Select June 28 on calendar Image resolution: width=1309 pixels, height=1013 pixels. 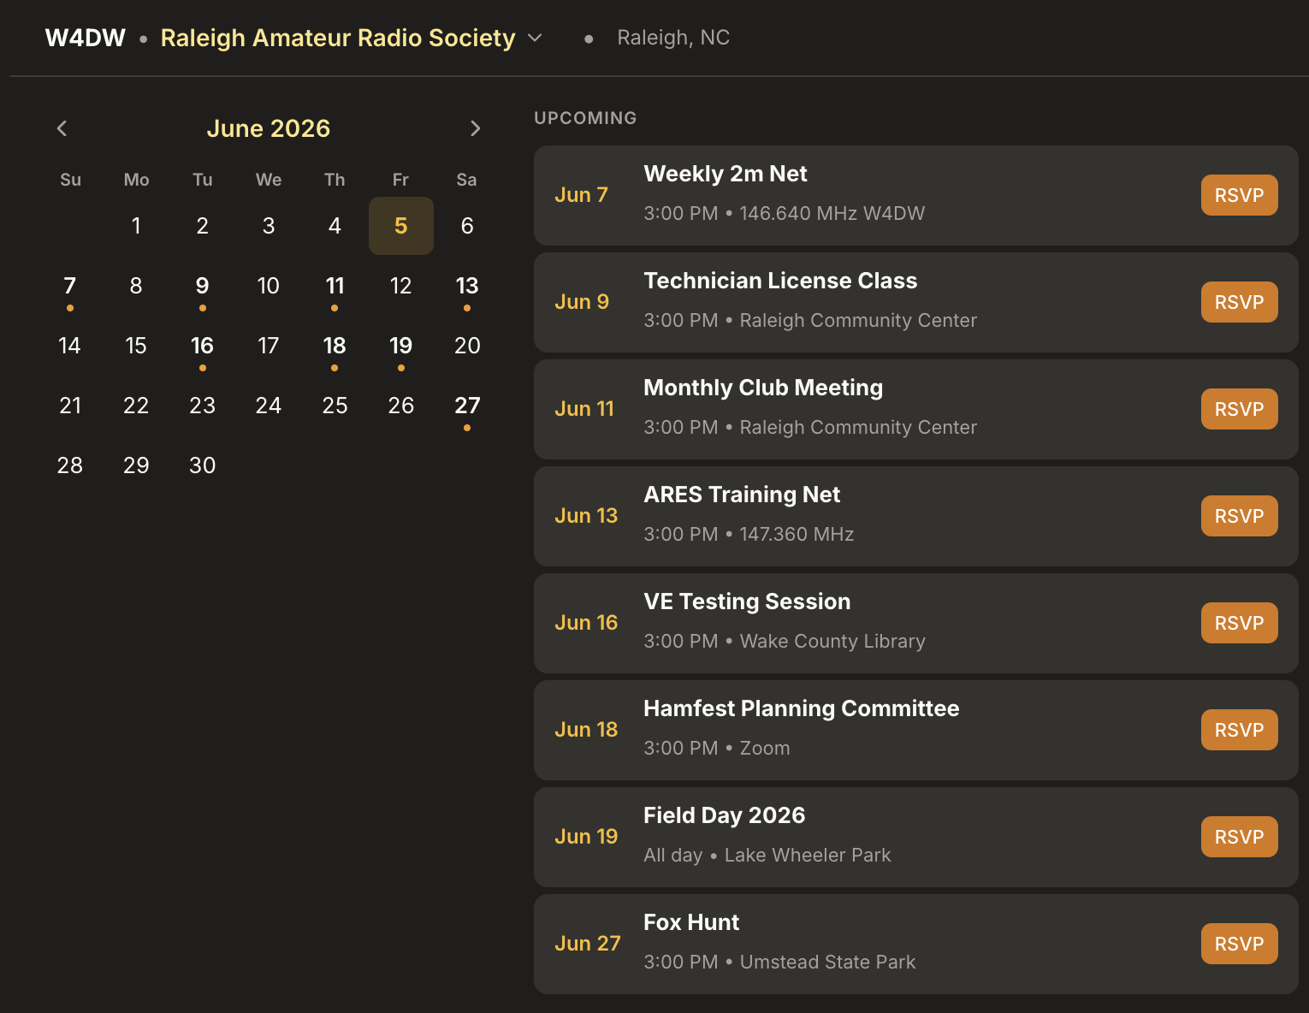tap(70, 465)
